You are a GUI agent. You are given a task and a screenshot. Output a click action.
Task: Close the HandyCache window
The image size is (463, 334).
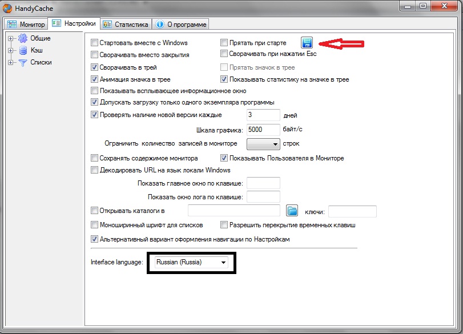pyautogui.click(x=444, y=6)
